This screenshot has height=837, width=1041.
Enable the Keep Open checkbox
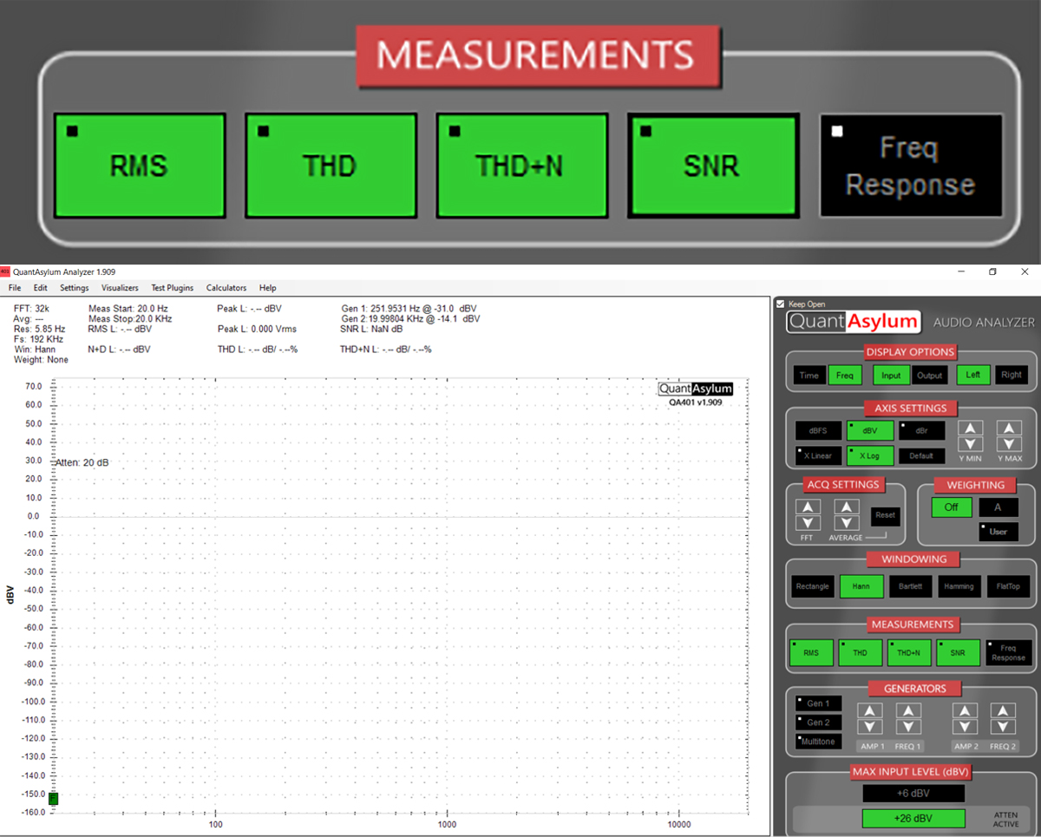point(781,304)
